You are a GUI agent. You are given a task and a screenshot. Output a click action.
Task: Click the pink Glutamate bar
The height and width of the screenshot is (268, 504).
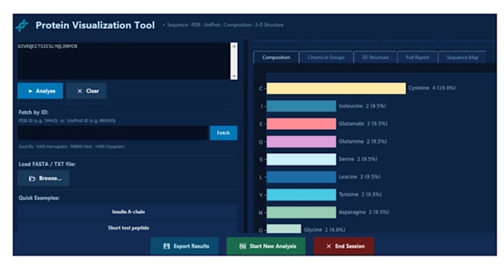[302, 124]
